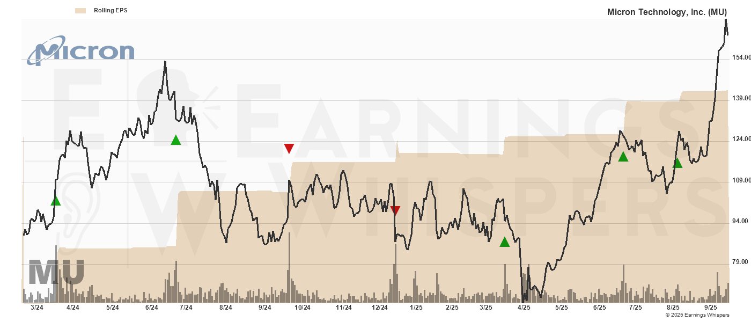Click the 9/25 date axis label
The image size is (751, 322).
pos(711,308)
